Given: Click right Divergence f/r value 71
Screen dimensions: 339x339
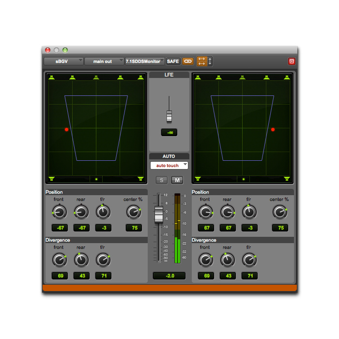Looking at the screenshot, I should pos(249,276).
